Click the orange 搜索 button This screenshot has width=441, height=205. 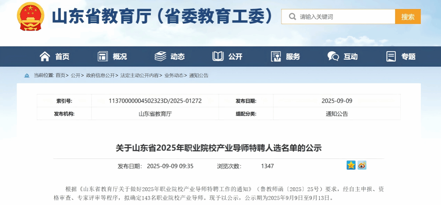[408, 17]
